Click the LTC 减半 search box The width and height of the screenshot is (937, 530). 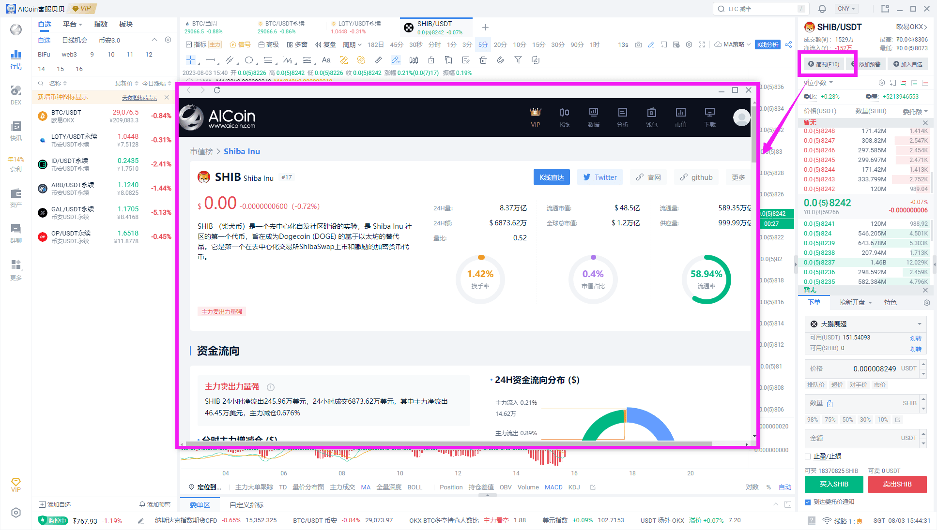click(761, 9)
